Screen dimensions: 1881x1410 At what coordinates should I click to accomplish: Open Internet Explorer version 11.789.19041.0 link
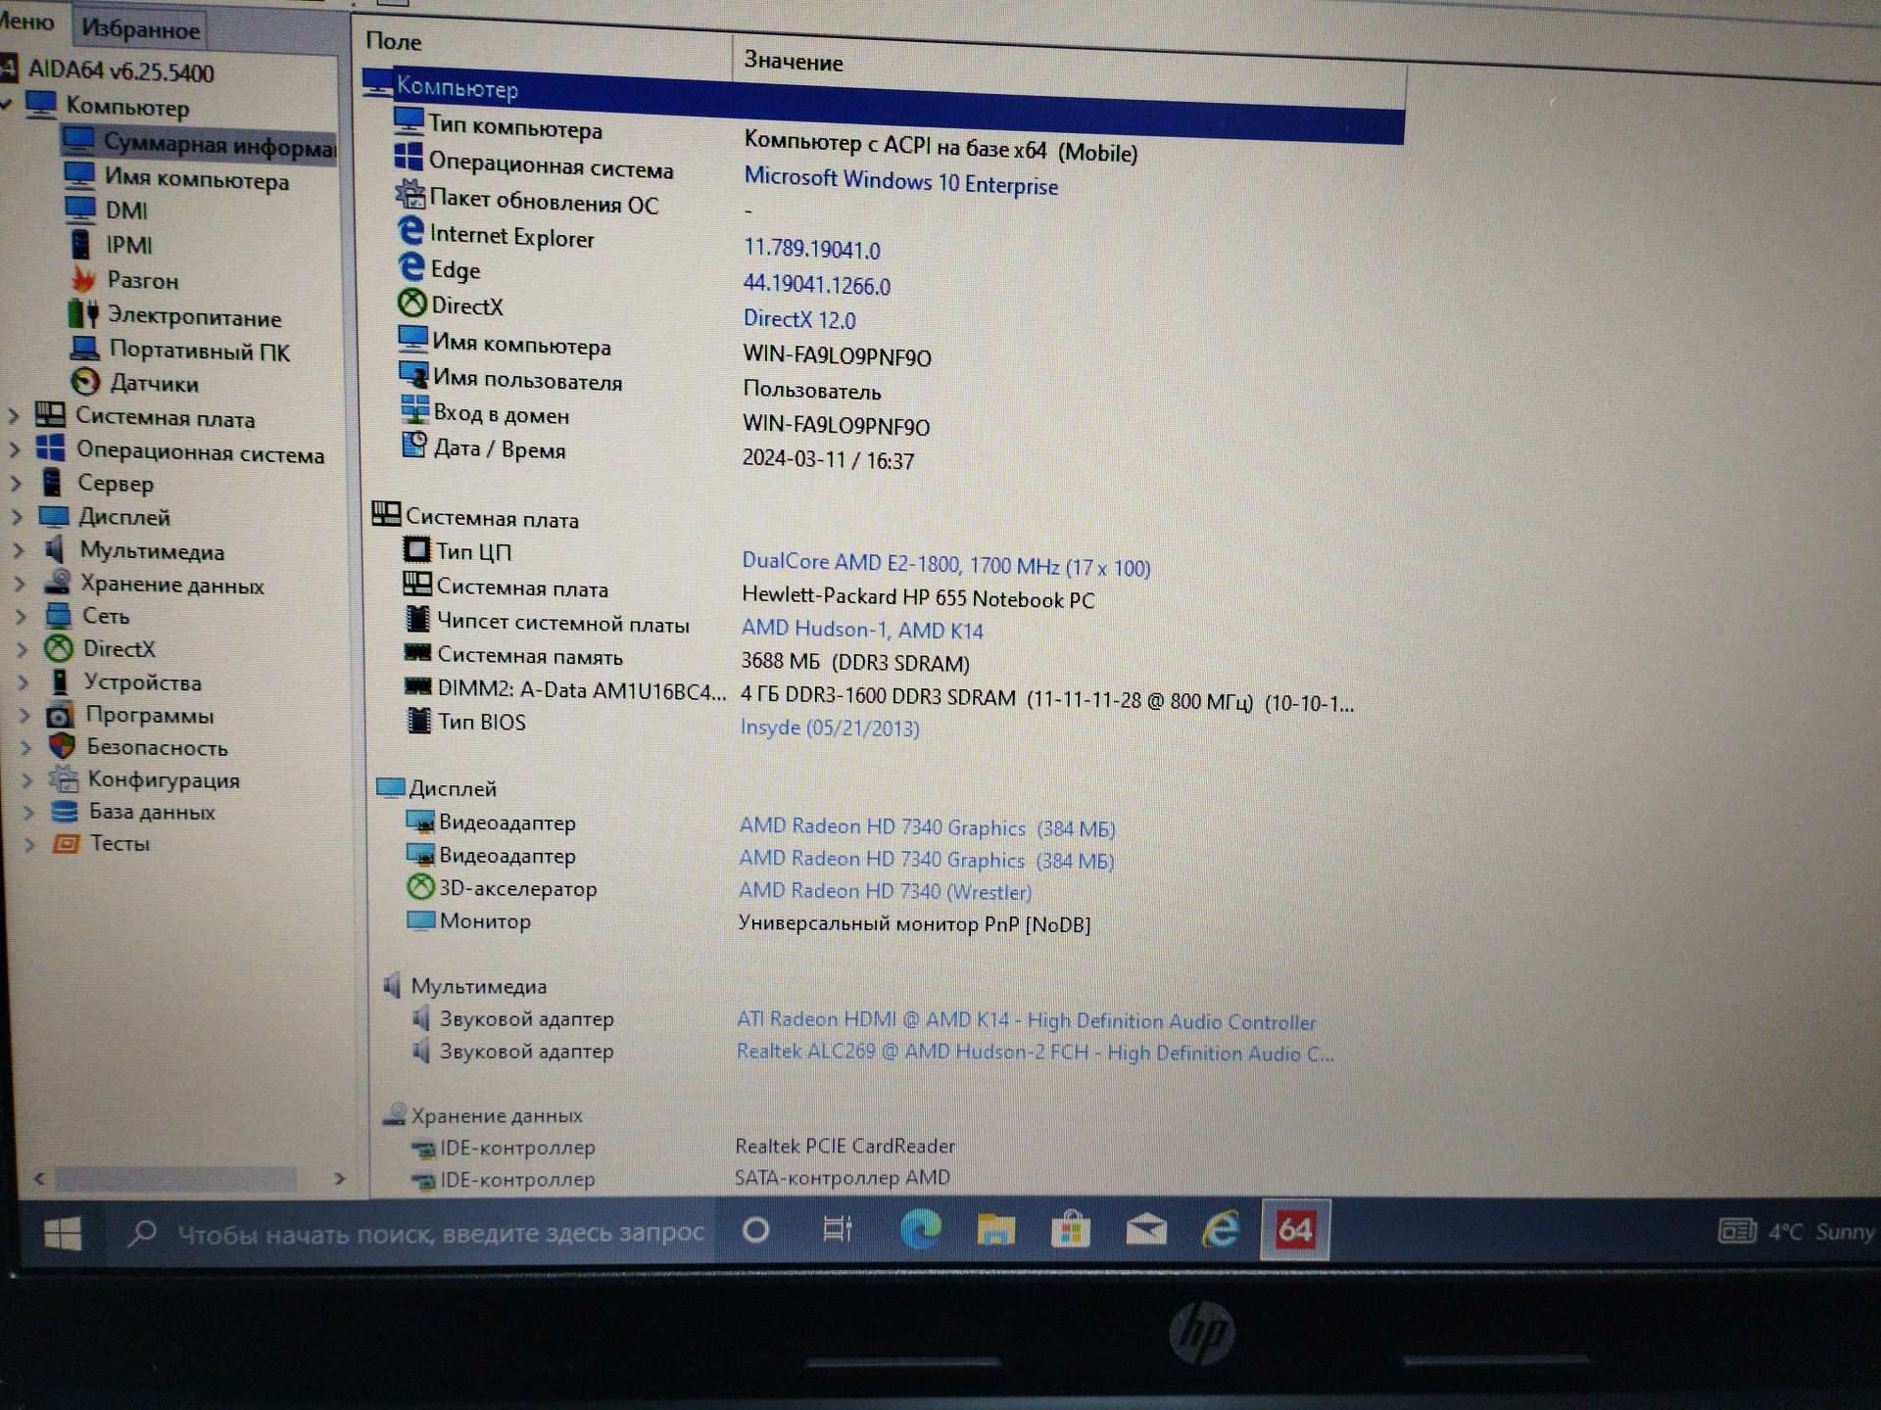point(812,249)
